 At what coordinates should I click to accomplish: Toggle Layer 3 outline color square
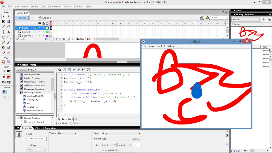pyautogui.click(x=47, y=28)
